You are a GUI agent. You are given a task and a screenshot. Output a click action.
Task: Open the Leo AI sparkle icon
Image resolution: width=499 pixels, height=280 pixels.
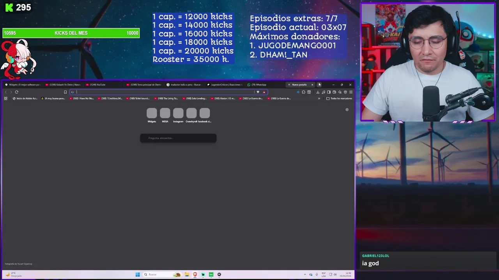pyautogui.click(x=340, y=92)
